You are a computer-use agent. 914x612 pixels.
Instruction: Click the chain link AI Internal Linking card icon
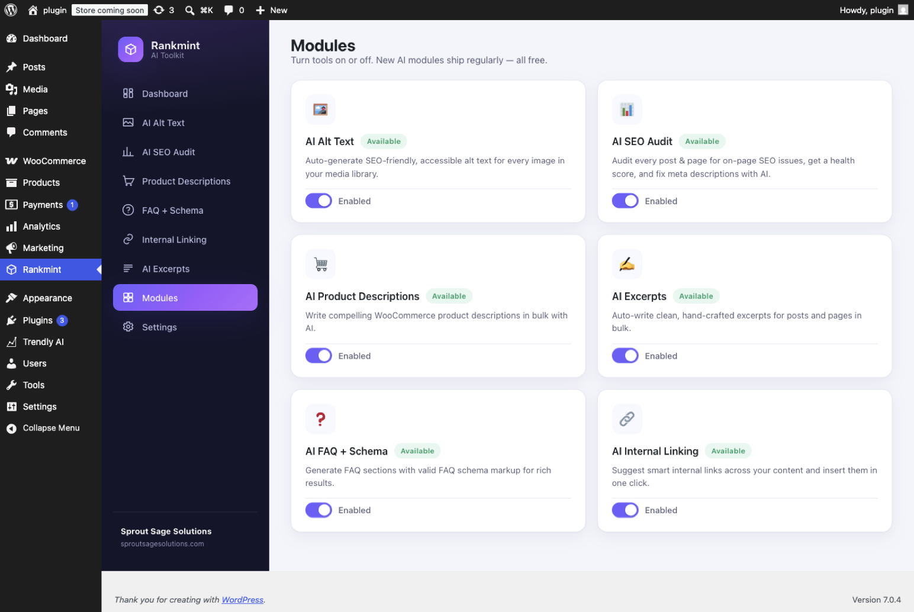click(627, 419)
